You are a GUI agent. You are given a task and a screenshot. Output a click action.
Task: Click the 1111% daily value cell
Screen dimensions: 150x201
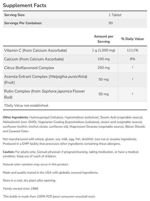click(x=132, y=50)
